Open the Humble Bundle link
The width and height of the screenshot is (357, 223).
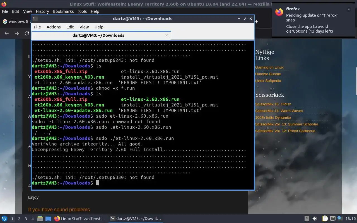tap(268, 74)
